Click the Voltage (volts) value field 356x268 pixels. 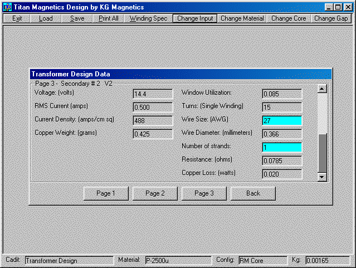153,94
